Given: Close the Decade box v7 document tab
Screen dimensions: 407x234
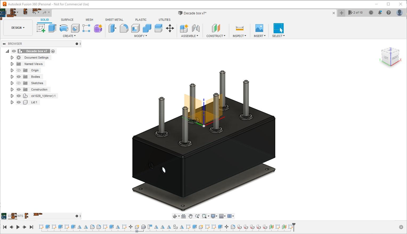Looking at the screenshot, I should click(x=334, y=13).
